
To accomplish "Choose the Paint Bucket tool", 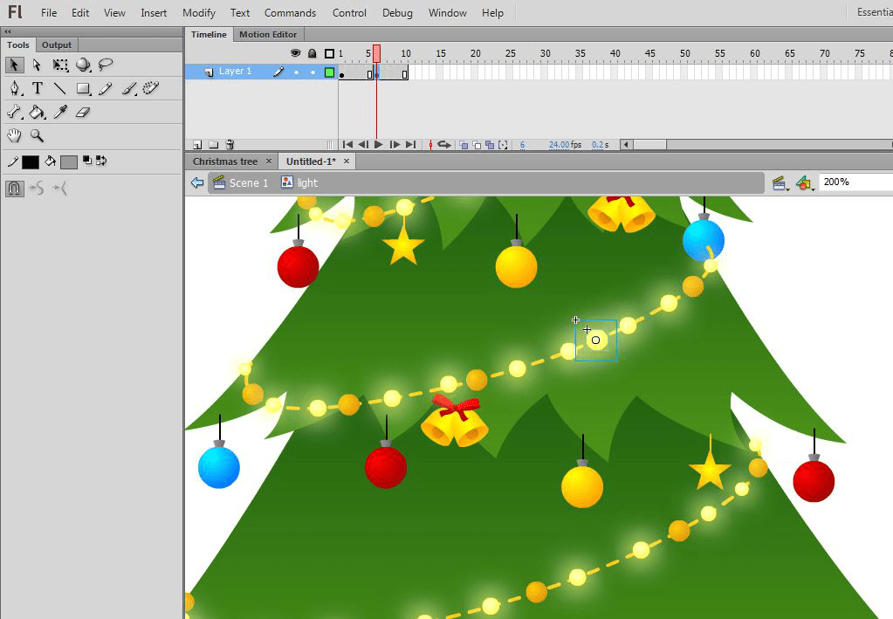I will tap(38, 112).
